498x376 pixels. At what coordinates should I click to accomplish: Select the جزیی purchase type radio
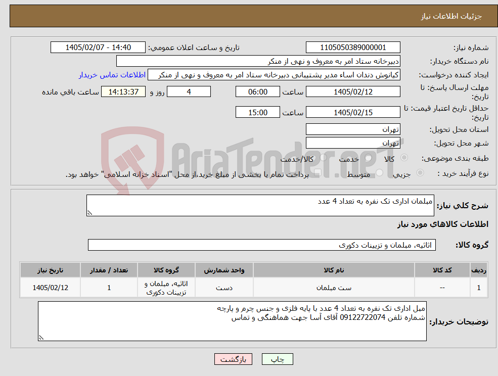coord(420,173)
